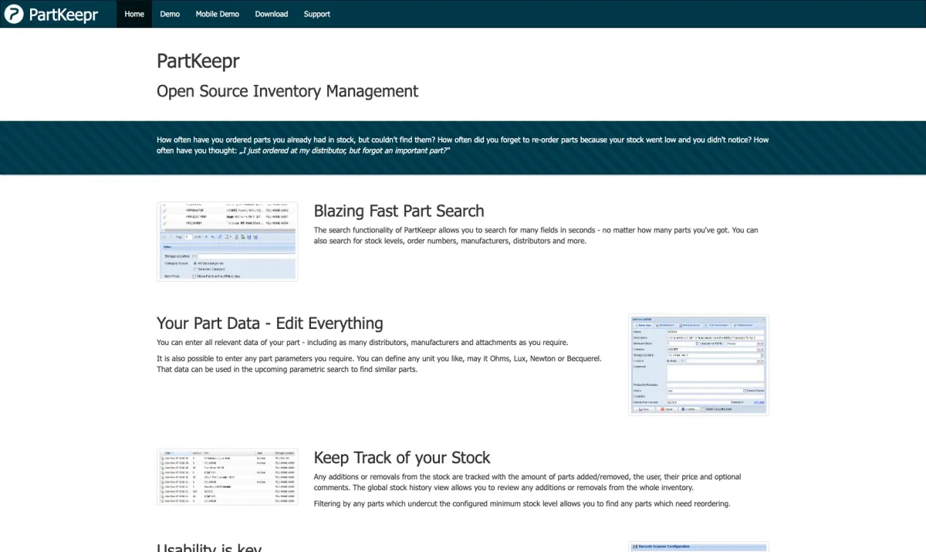Screen dimensions: 926x552
Task: Click the 'Blazing Fast Part Search' heading
Action: pos(399,211)
